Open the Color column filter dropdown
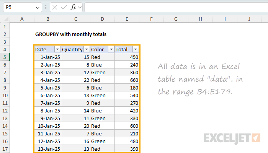Image resolution: width=268 pixels, height=153 pixels. (111, 49)
